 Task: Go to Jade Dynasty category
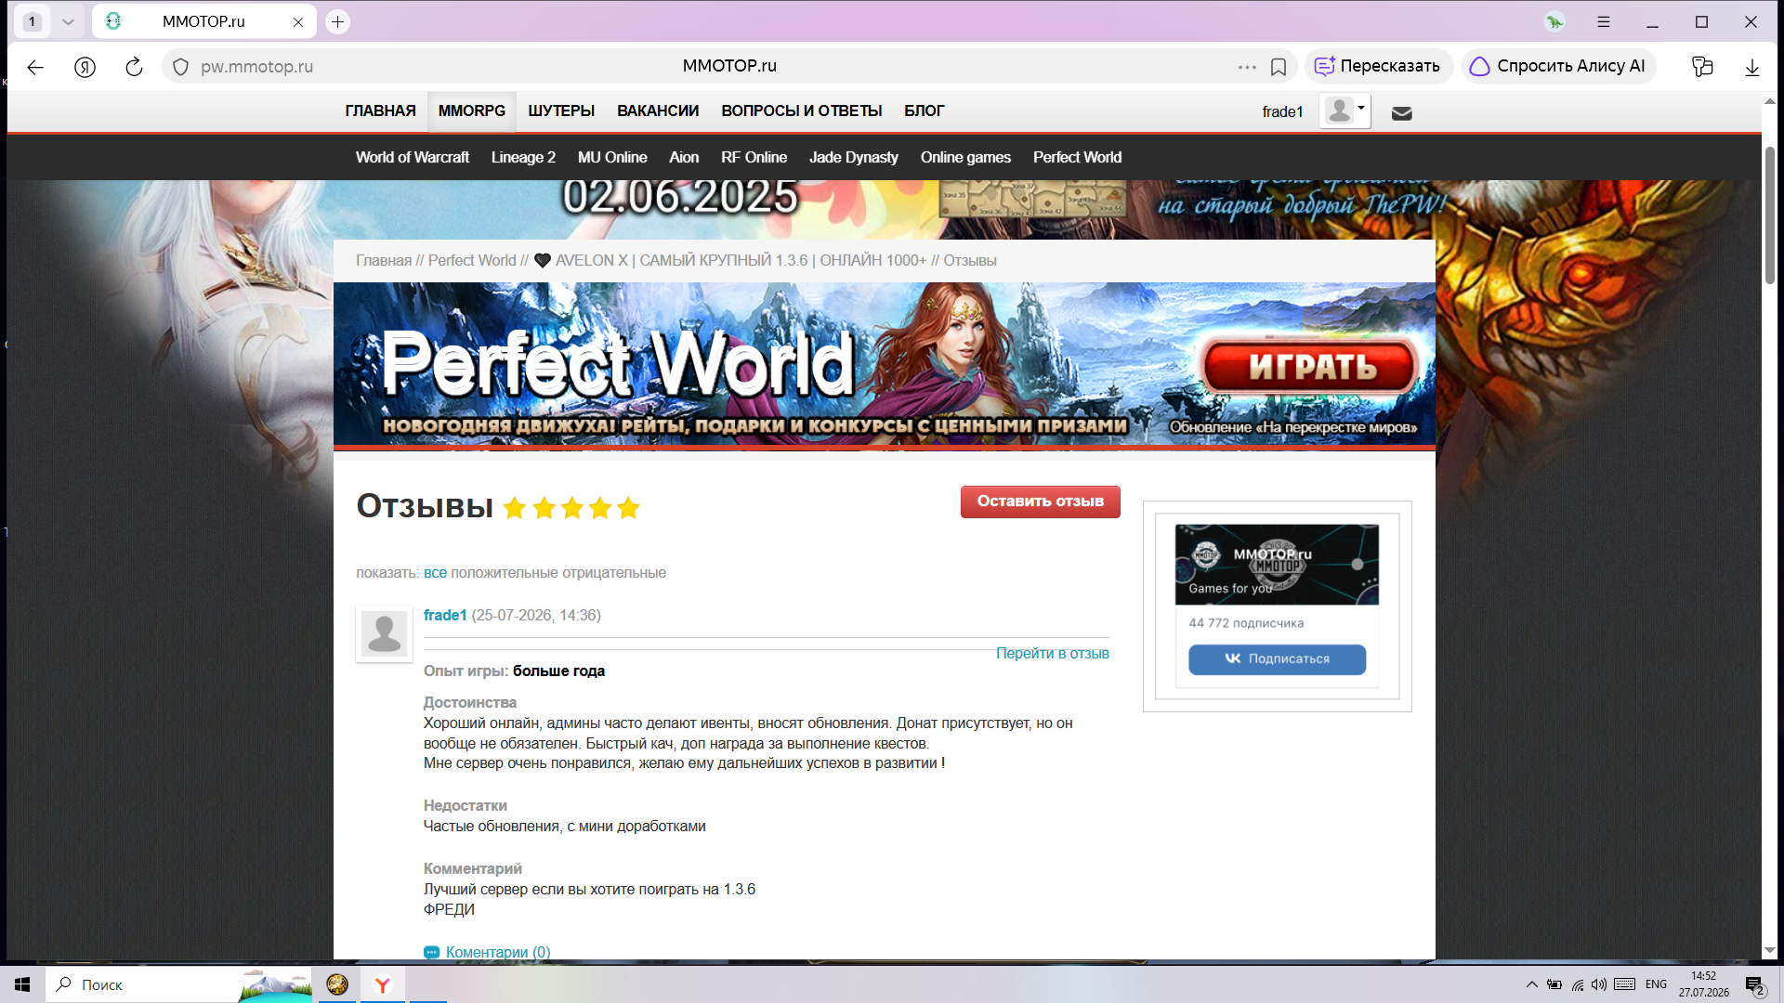tap(853, 158)
